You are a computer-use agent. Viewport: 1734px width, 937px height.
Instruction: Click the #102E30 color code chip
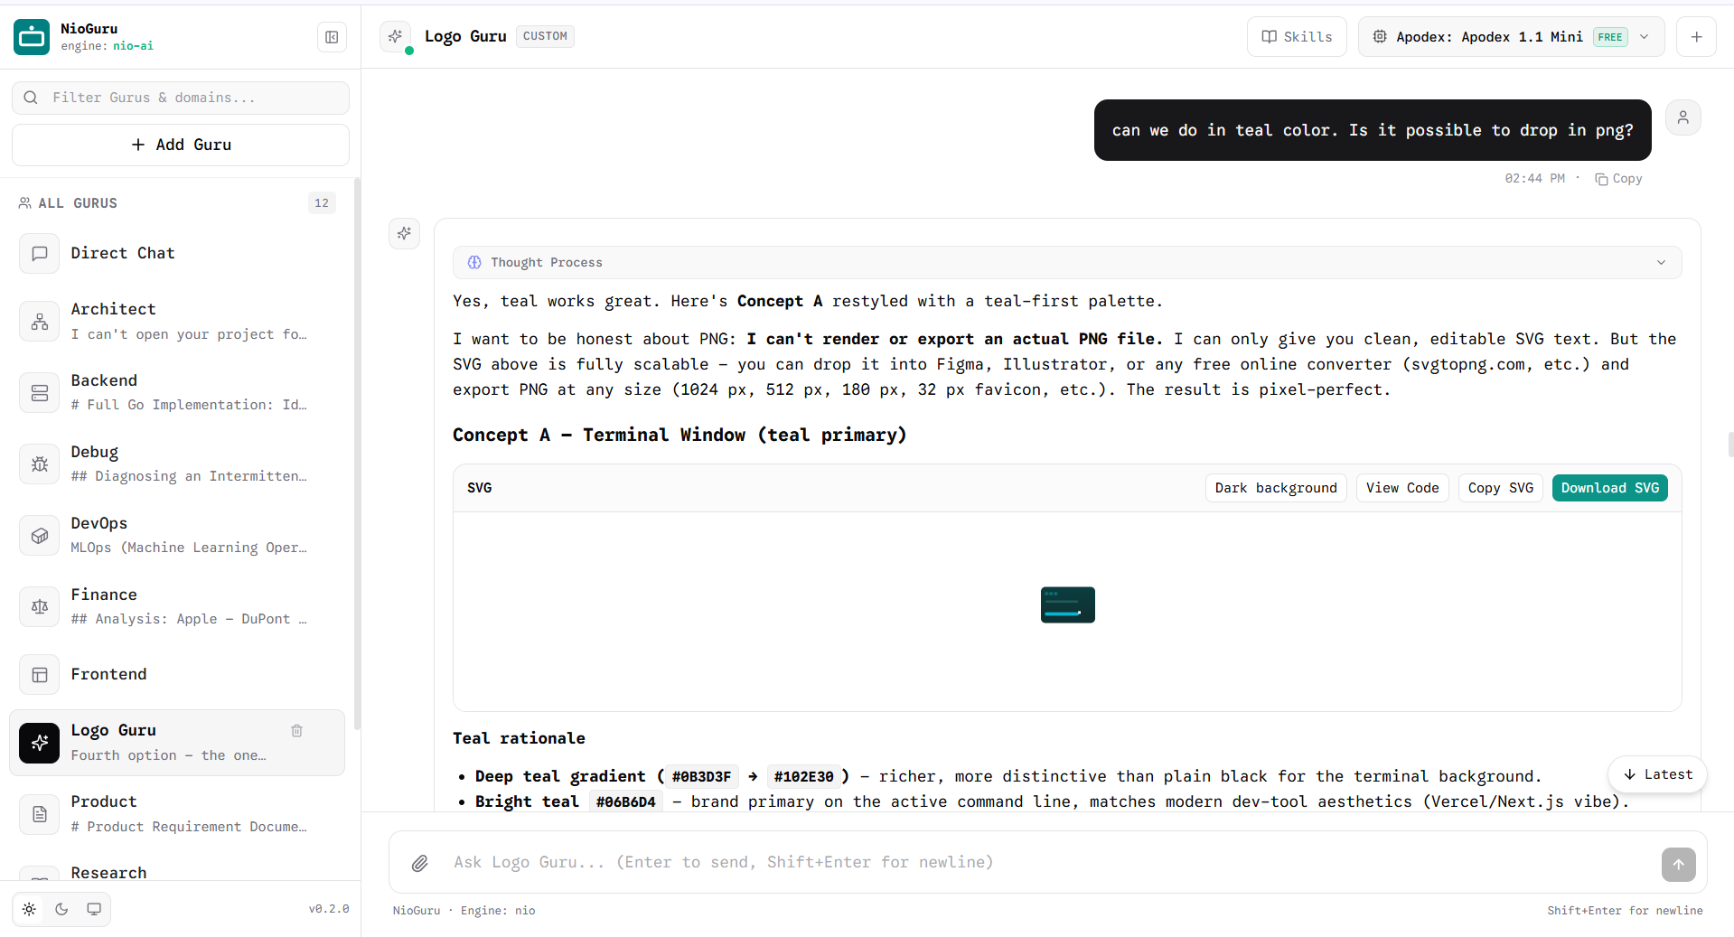coord(803,777)
